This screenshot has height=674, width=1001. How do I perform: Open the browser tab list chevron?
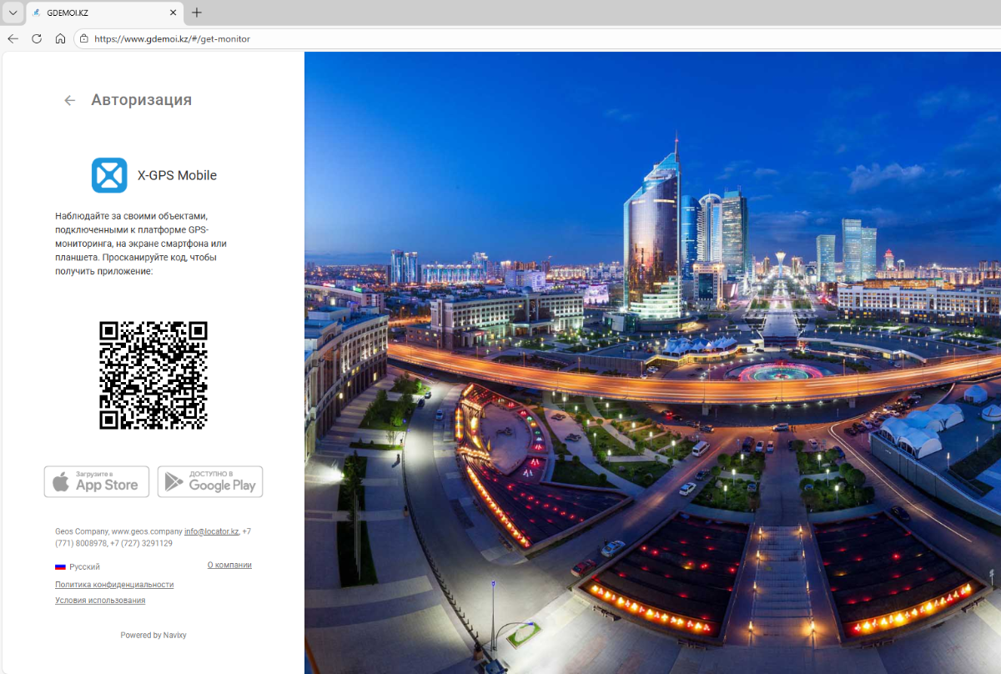click(13, 13)
